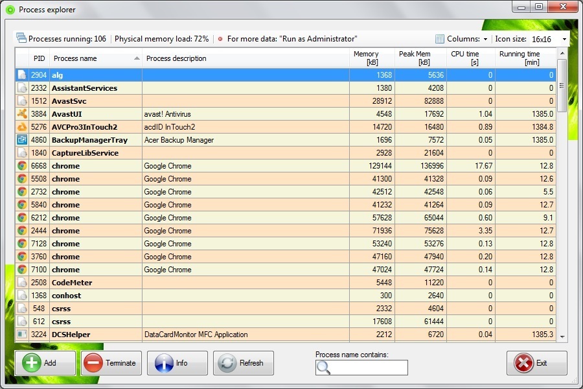This screenshot has width=583, height=389.
Task: Click PID 612 of csrss
Action: [39, 322]
